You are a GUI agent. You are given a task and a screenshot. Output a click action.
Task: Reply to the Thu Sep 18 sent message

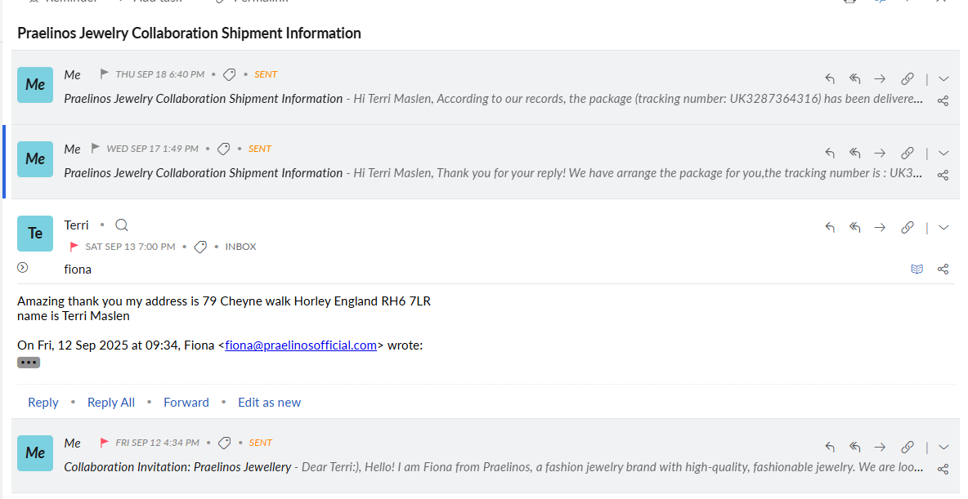(830, 79)
